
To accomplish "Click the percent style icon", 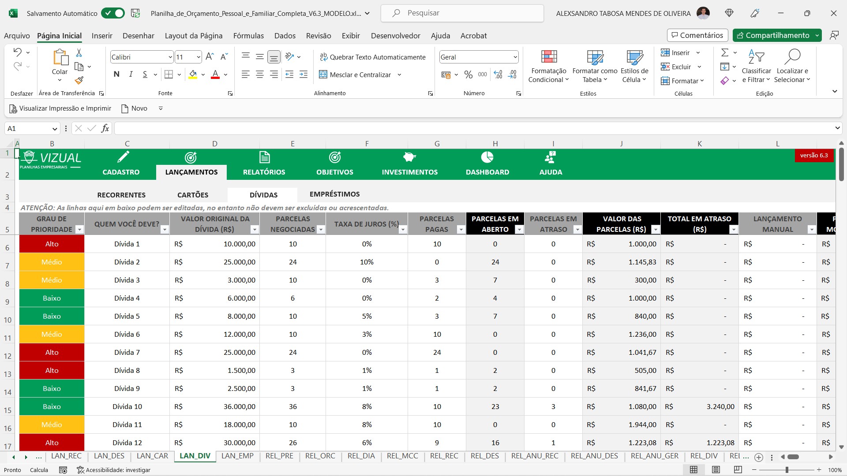I will tap(468, 75).
